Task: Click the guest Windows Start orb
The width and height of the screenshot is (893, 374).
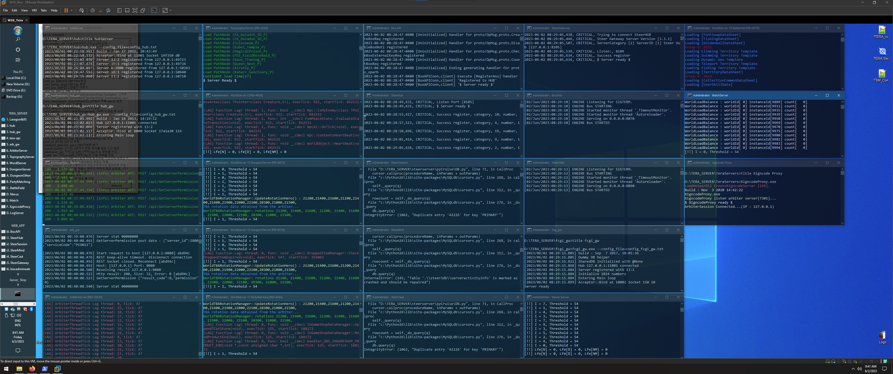Action: coord(18,30)
